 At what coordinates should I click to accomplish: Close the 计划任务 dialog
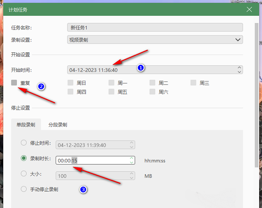[x=250, y=9]
